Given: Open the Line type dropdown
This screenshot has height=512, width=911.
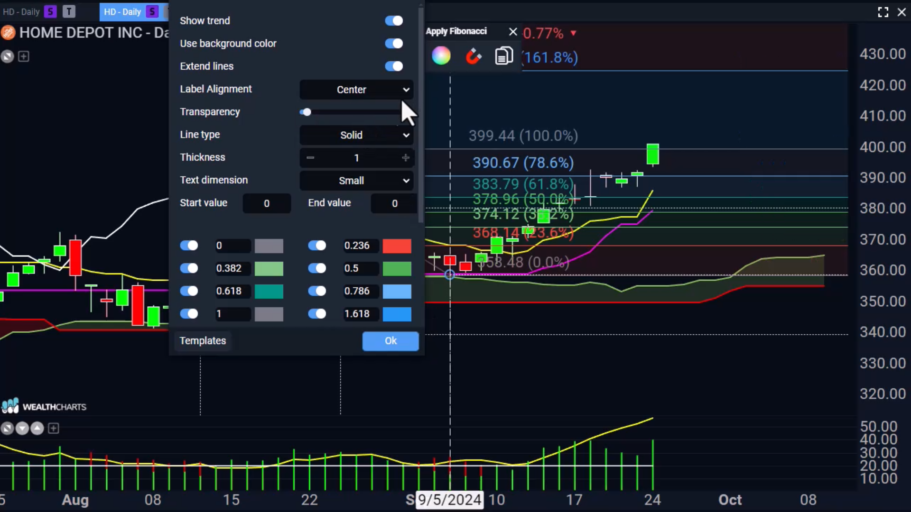Looking at the screenshot, I should click(356, 135).
